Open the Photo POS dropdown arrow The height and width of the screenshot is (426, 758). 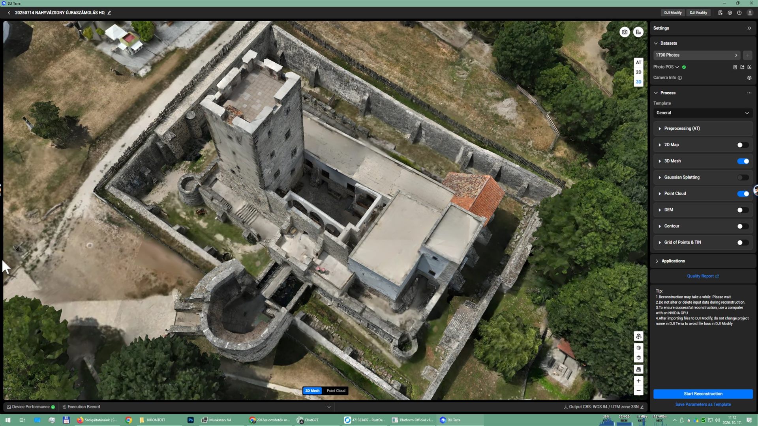pos(677,67)
